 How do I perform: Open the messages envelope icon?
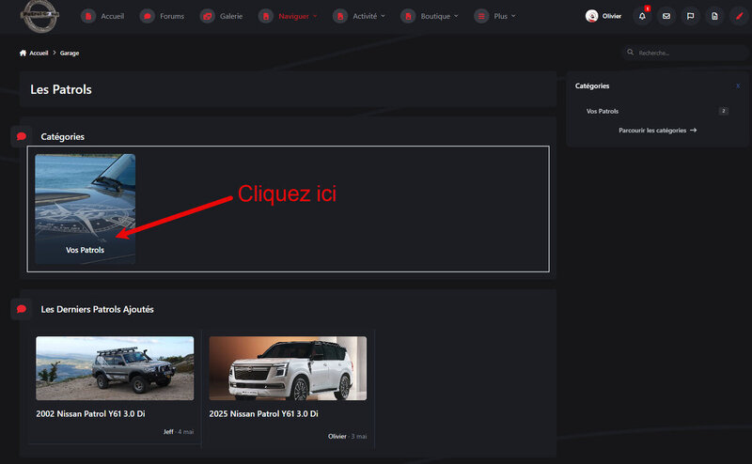coord(666,16)
